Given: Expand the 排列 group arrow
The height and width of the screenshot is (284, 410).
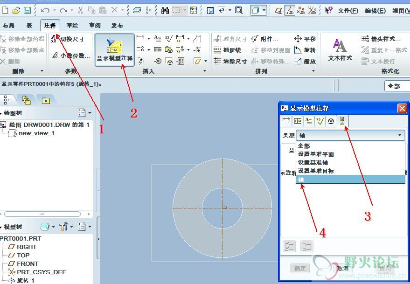Looking at the screenshot, I should coord(313,71).
